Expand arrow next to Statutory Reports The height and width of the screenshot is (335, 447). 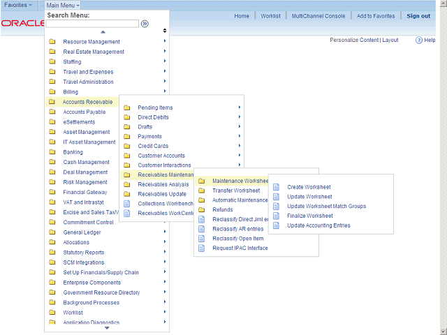tap(165, 251)
